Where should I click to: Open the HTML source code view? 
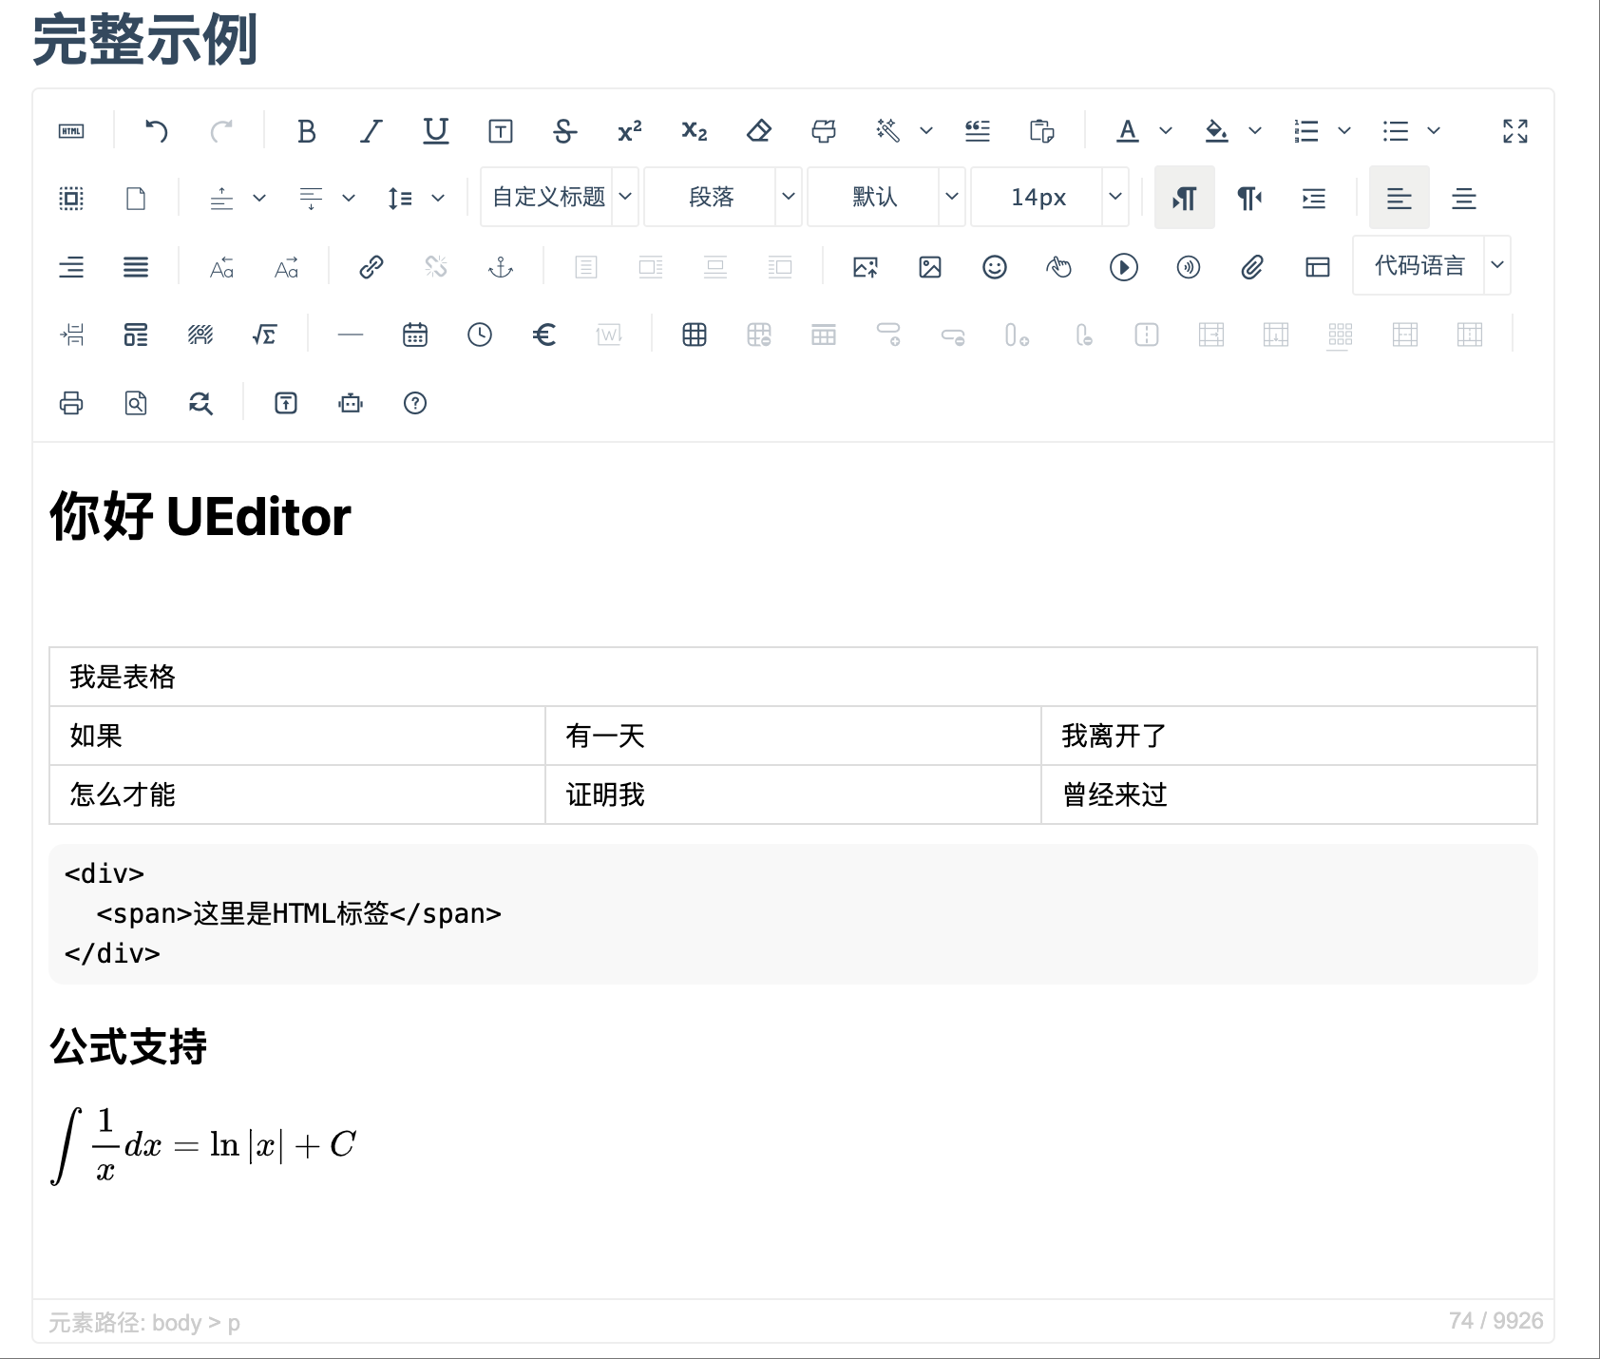coord(71,130)
